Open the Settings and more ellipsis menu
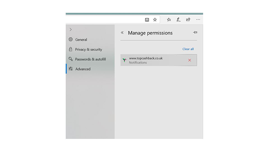 [x=198, y=19]
